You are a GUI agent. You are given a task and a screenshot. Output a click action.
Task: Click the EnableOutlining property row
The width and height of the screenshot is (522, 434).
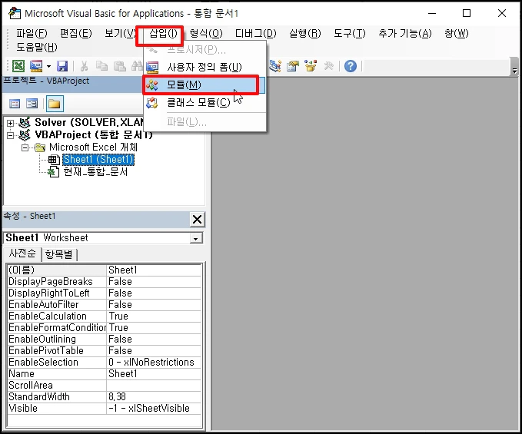point(105,340)
